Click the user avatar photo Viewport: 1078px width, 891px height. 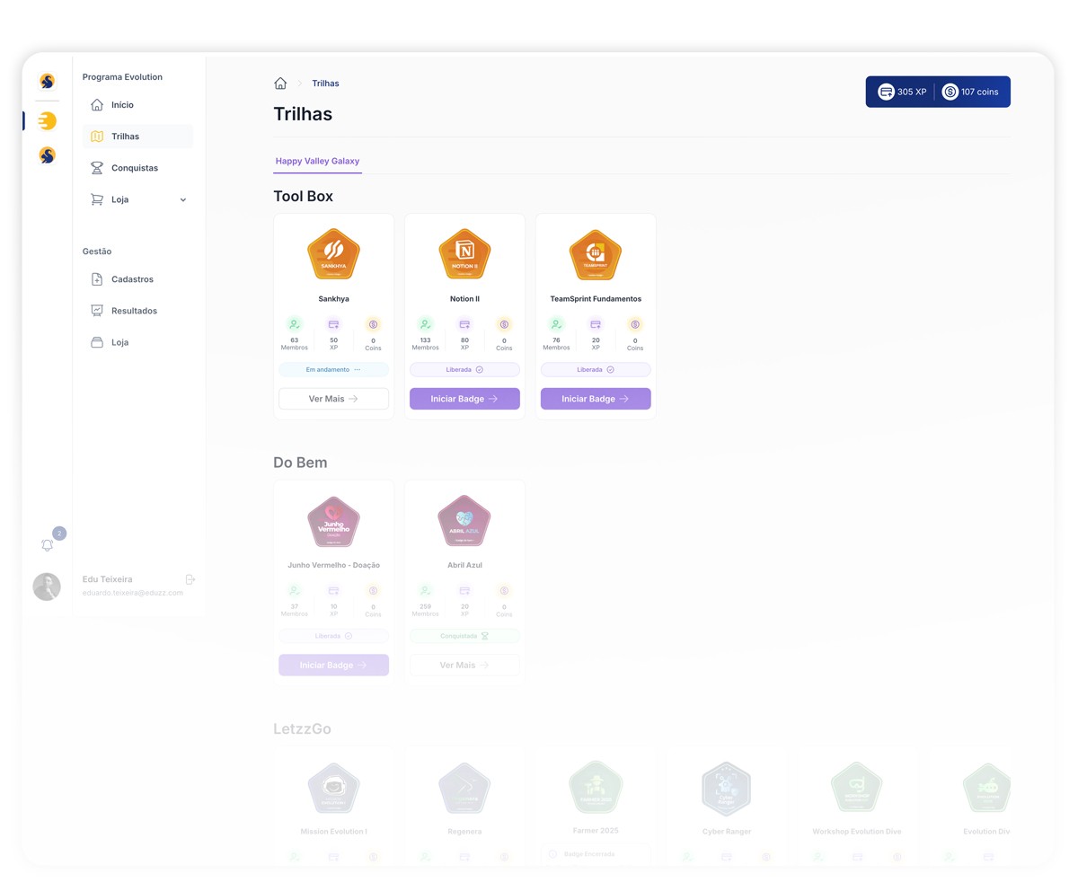coord(47,587)
